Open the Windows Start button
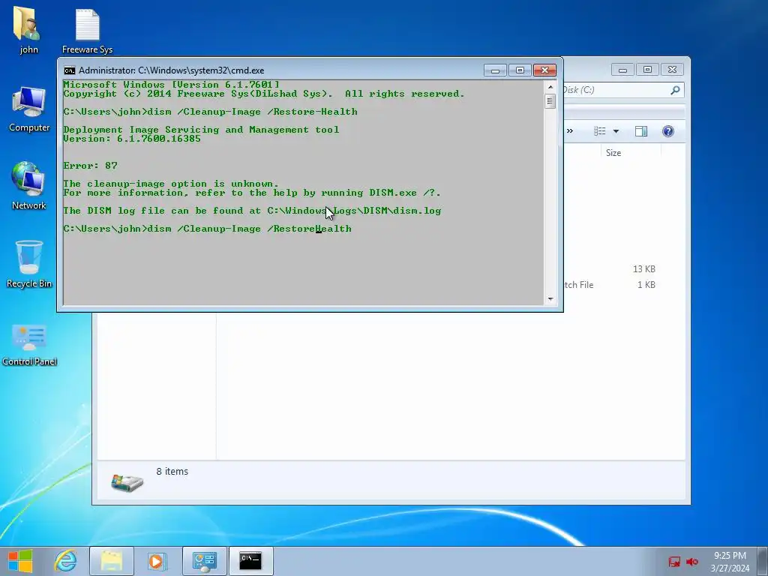This screenshot has height=576, width=768. pyautogui.click(x=20, y=561)
